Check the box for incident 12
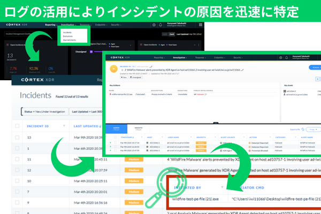321x214 pixels. pyautogui.click(x=17, y=170)
